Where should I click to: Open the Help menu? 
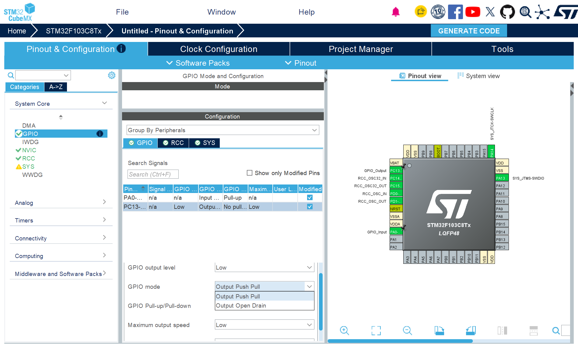click(307, 12)
